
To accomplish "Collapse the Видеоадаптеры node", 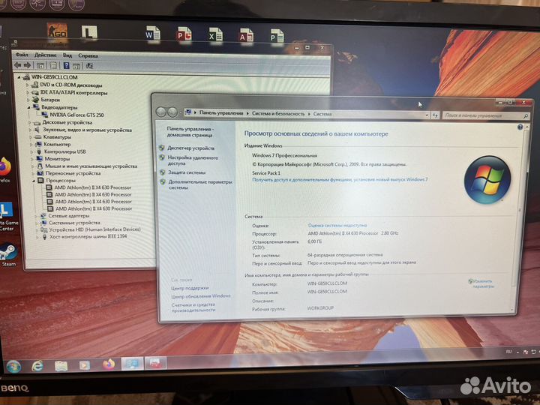I will tap(29, 107).
